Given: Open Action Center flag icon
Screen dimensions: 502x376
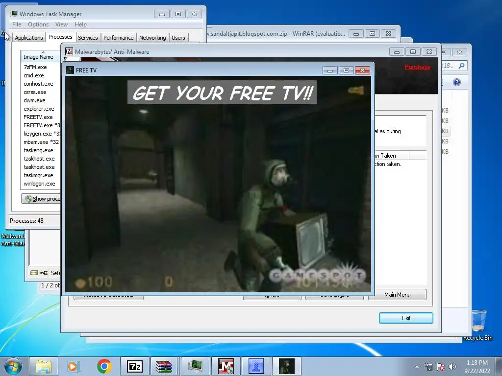Looking at the screenshot, I should pos(441,367).
